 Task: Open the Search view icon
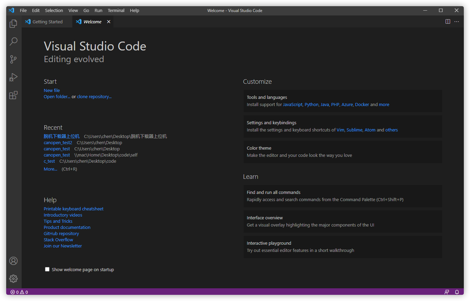13,42
